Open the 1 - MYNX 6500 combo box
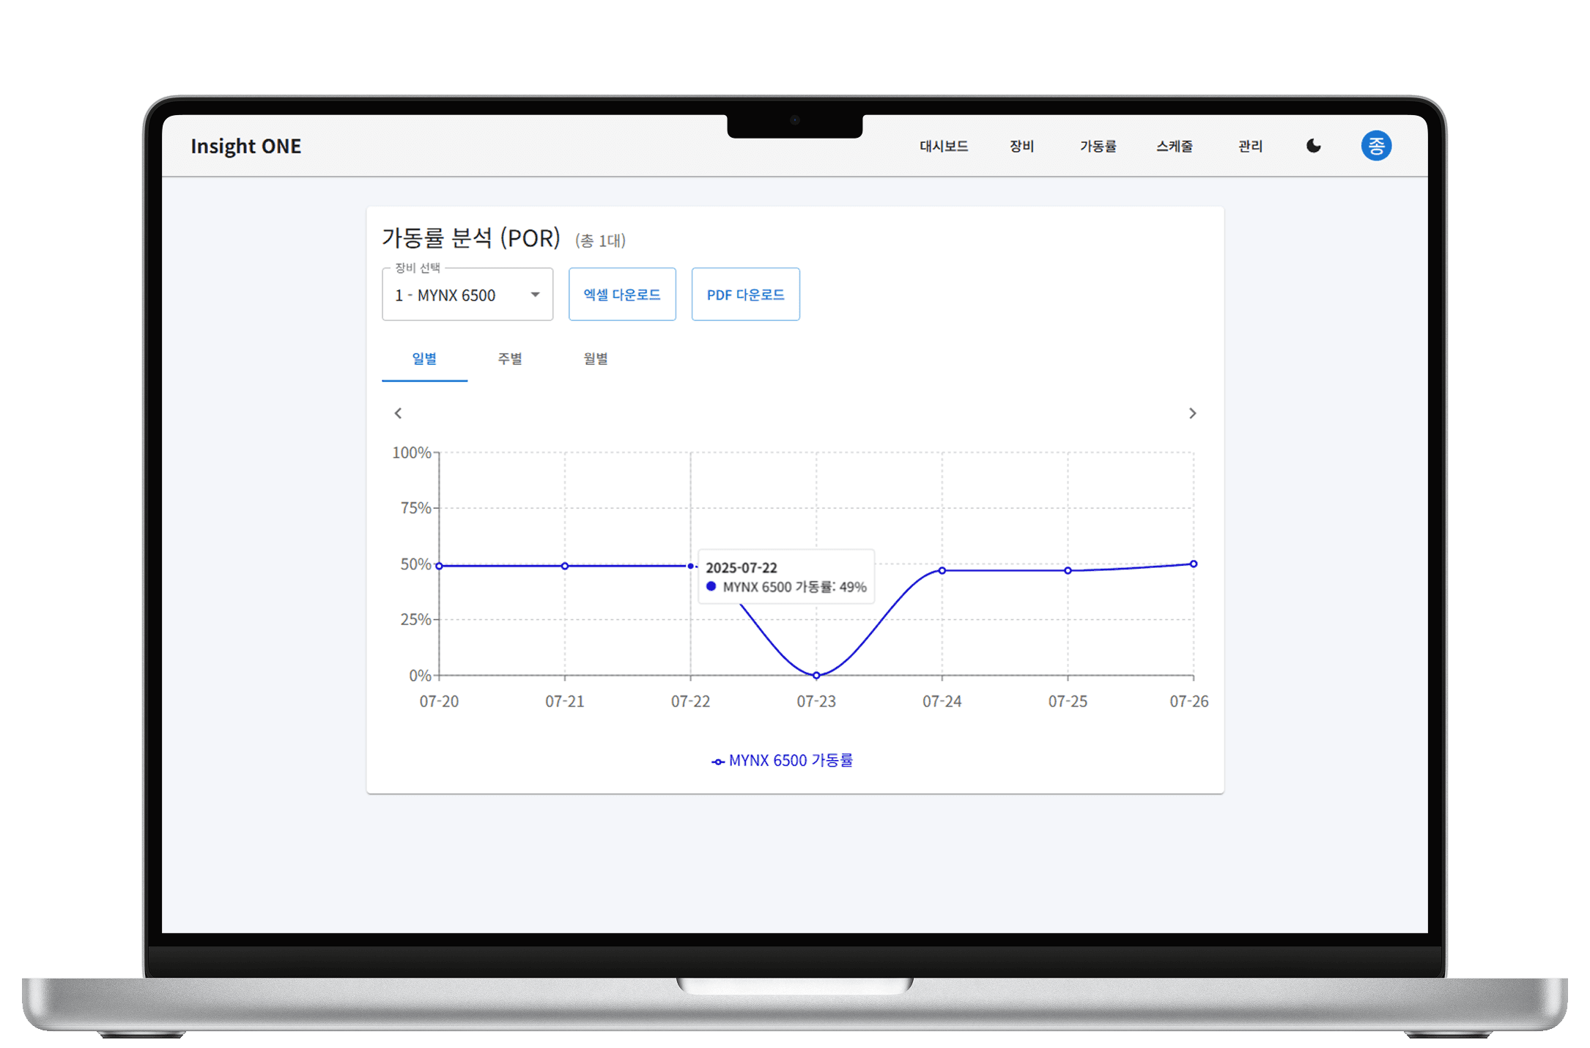The width and height of the screenshot is (1590, 1048). click(454, 295)
